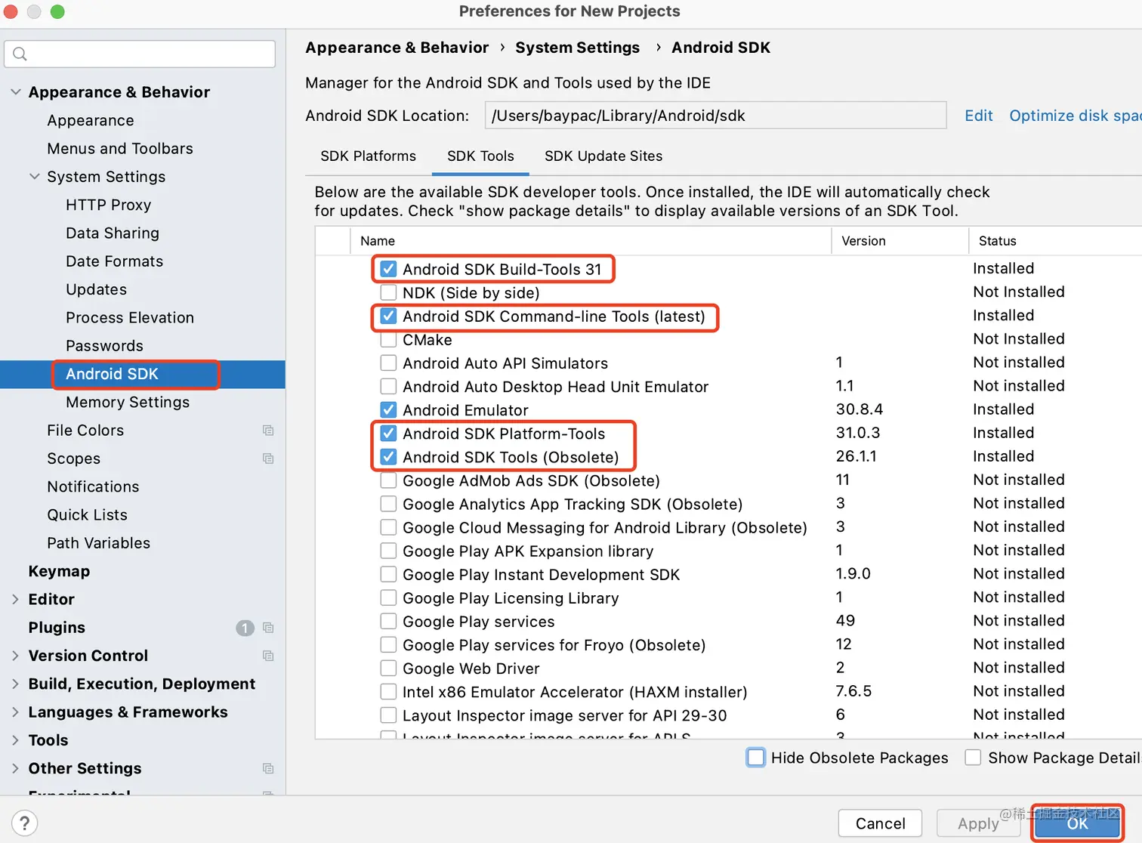Click the project-level icon beside Version Control

click(268, 656)
